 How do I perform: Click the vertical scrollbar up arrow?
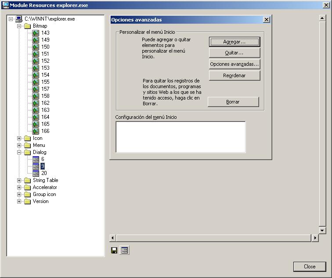322,18
